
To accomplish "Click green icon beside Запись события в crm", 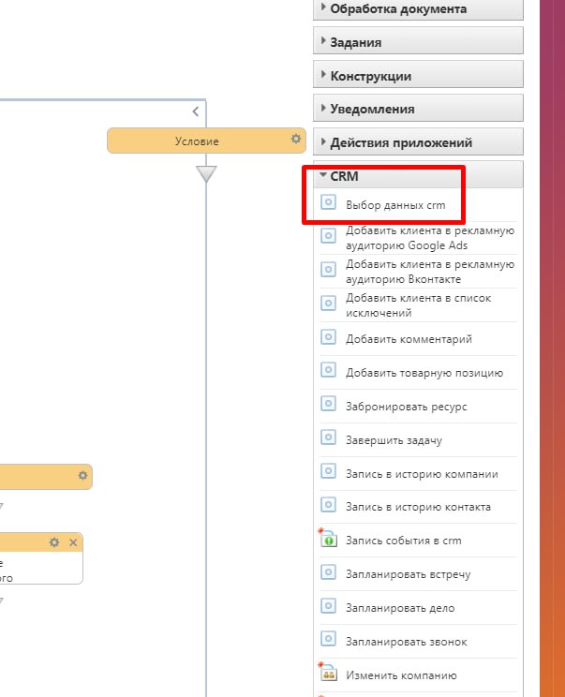I will pos(328,539).
